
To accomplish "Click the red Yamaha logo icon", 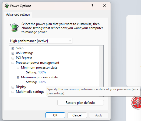I will coord(136,103).
